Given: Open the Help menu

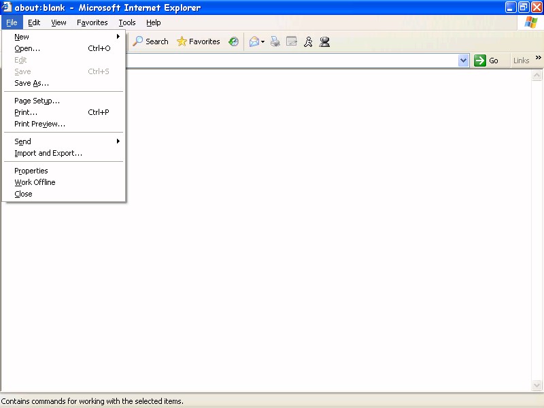Looking at the screenshot, I should pos(154,22).
